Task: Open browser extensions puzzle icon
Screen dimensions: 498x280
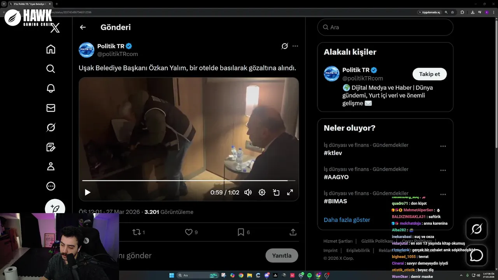Action: point(462,12)
